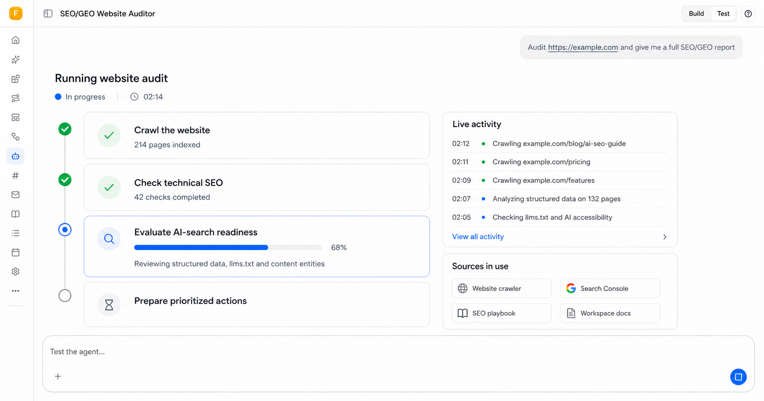This screenshot has width=764, height=401.
Task: Click the help question mark icon
Action: 748,14
